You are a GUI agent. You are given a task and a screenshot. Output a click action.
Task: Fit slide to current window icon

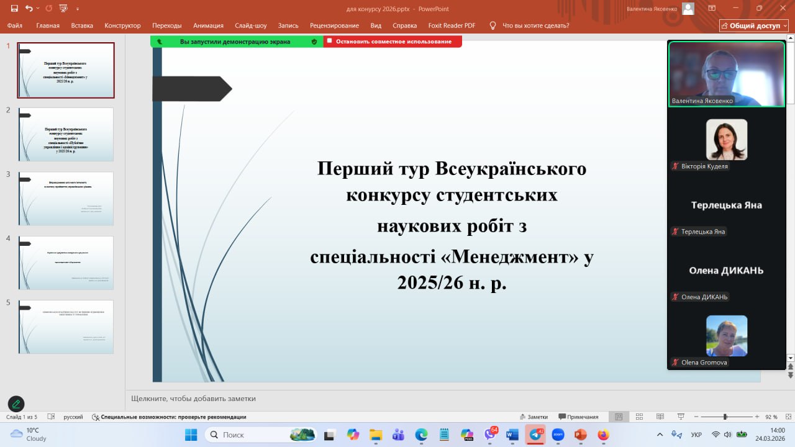click(787, 417)
